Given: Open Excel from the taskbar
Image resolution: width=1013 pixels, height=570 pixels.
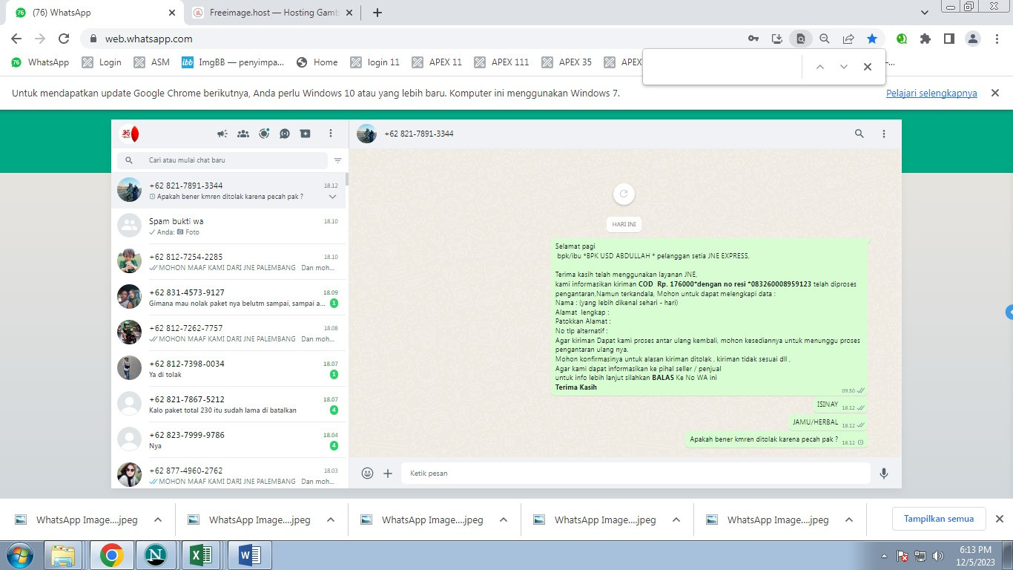Looking at the screenshot, I should (202, 555).
